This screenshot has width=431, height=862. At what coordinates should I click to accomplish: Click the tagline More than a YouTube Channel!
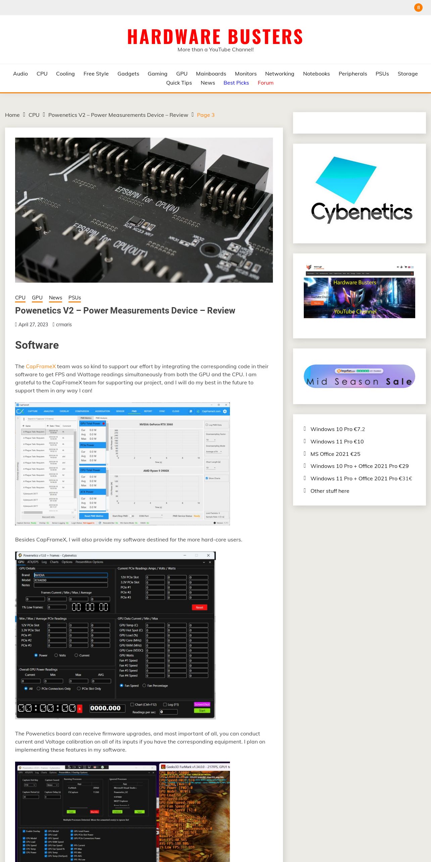tap(215, 50)
